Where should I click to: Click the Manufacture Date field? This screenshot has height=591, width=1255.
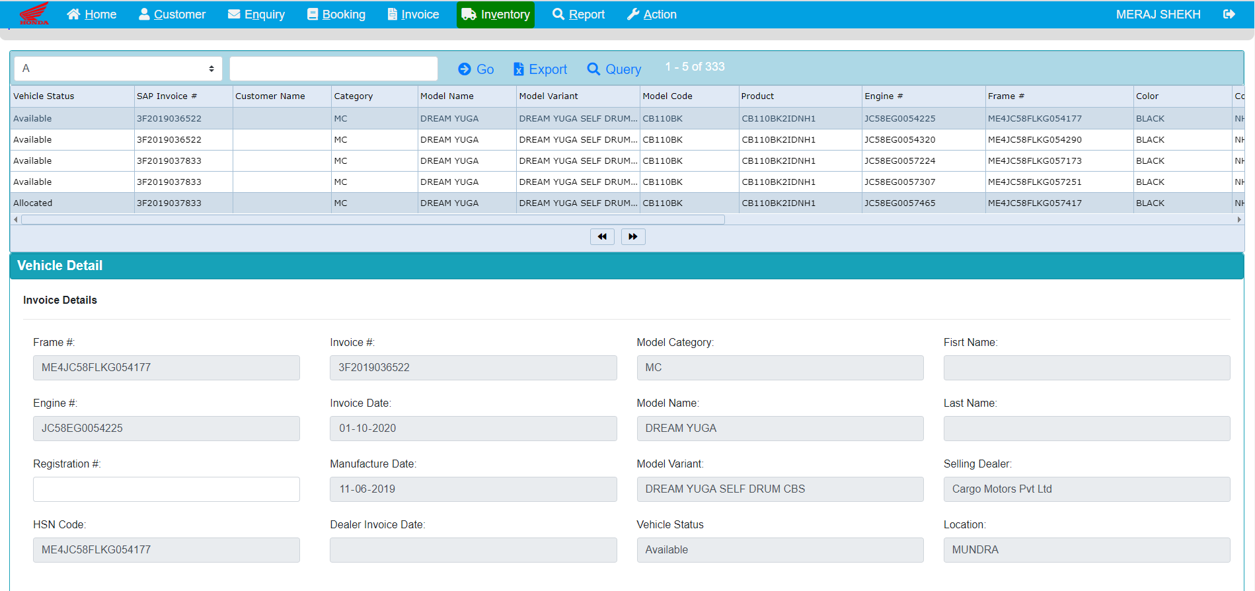coord(473,489)
